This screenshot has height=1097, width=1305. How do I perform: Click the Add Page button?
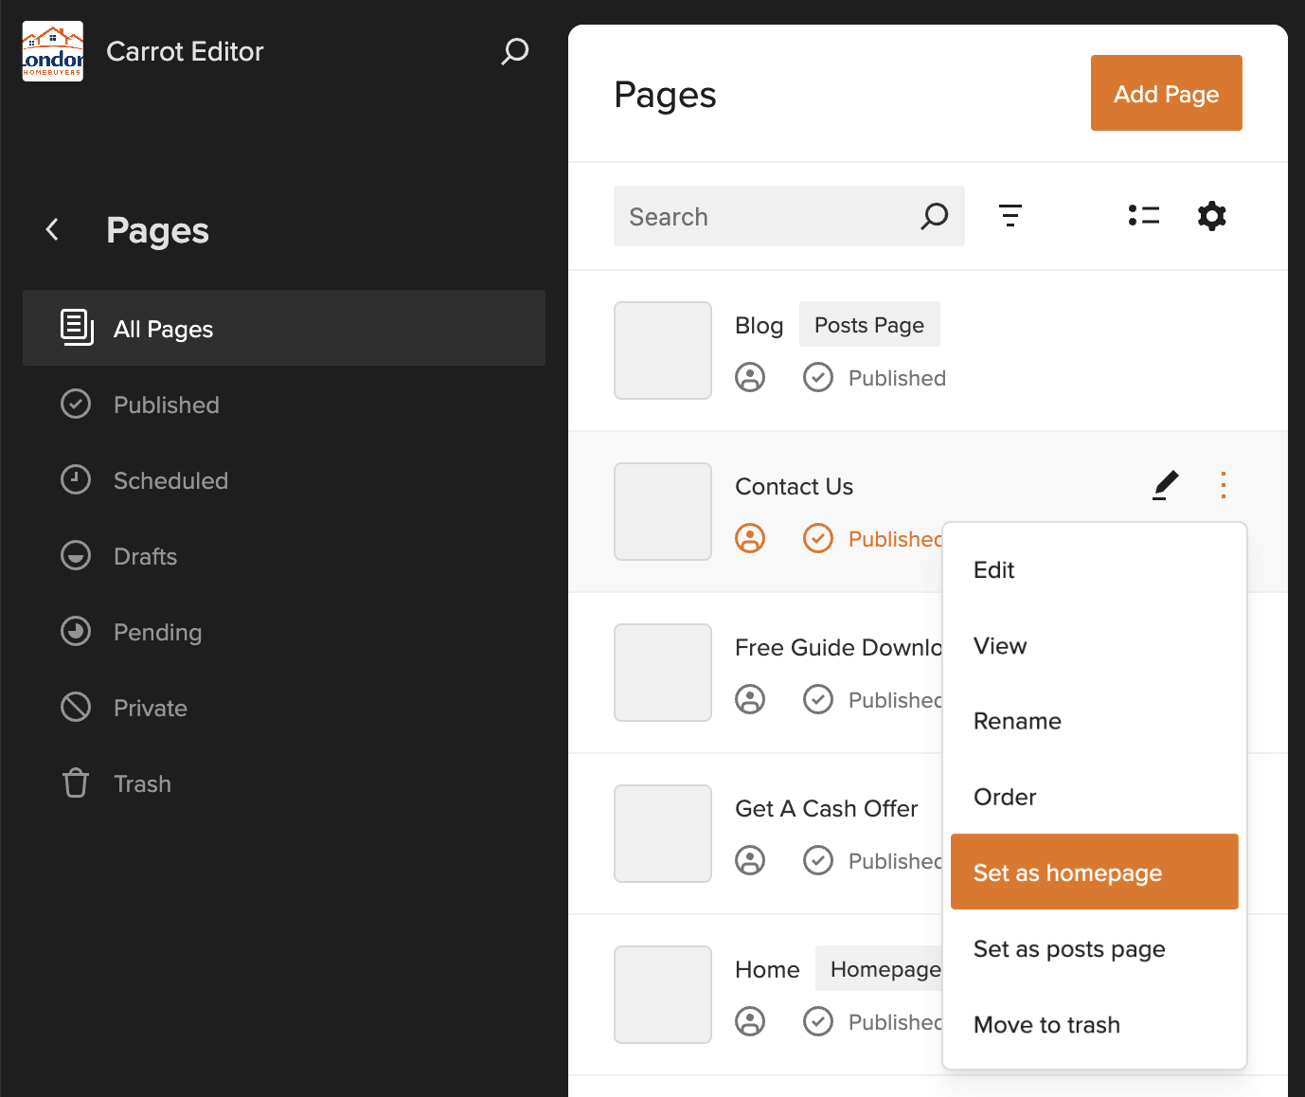(x=1166, y=94)
